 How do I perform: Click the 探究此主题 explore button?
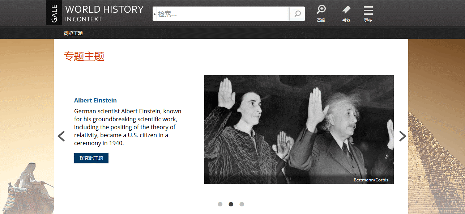click(91, 158)
